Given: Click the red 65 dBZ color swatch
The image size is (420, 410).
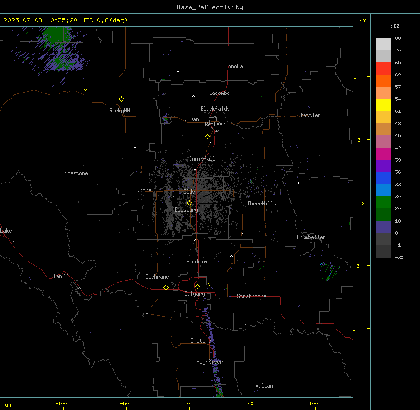Looking at the screenshot, I should click(383, 69).
